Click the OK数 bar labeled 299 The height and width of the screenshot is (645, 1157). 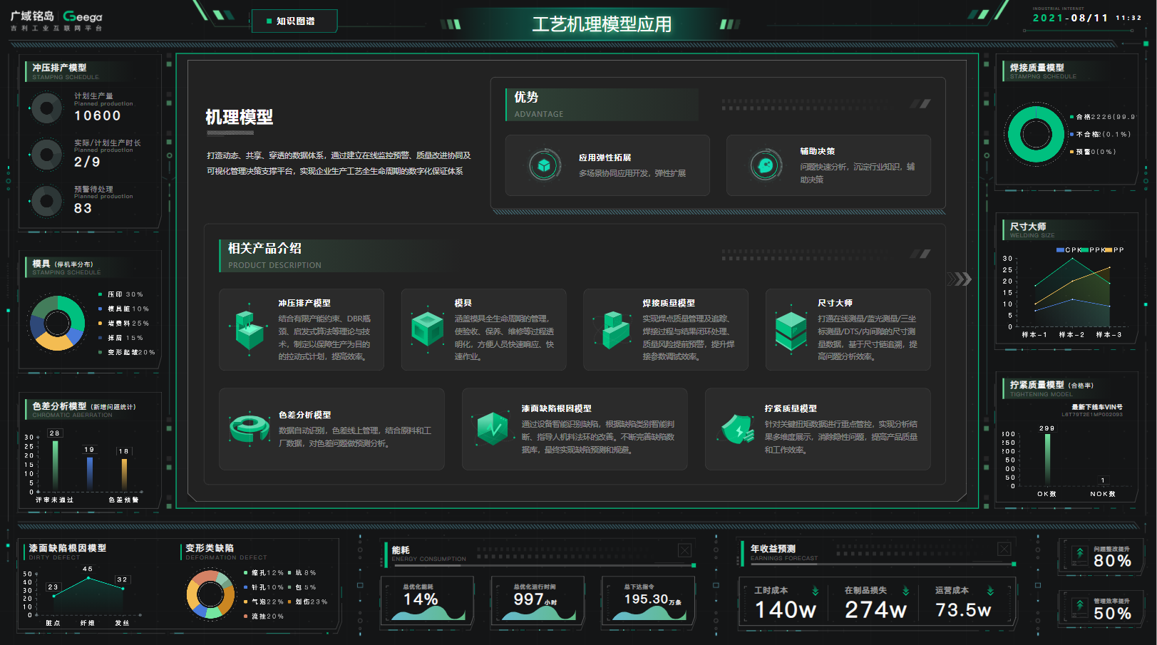tap(1047, 460)
